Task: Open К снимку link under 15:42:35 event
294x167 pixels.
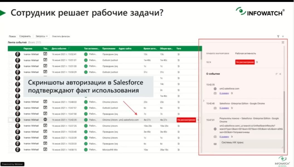Action: tap(224, 93)
